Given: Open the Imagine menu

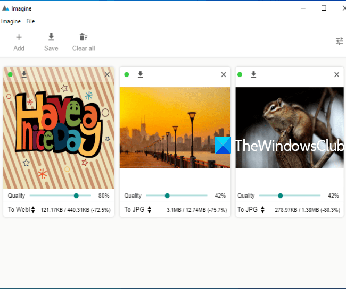Looking at the screenshot, I should click(11, 21).
